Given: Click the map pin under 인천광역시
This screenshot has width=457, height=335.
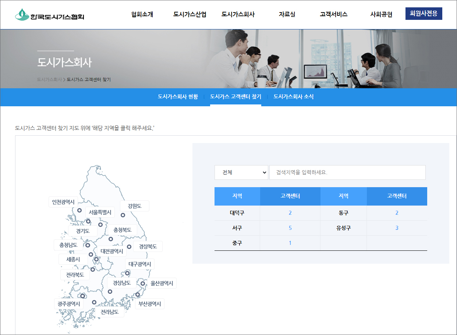Looking at the screenshot, I should [x=79, y=210].
